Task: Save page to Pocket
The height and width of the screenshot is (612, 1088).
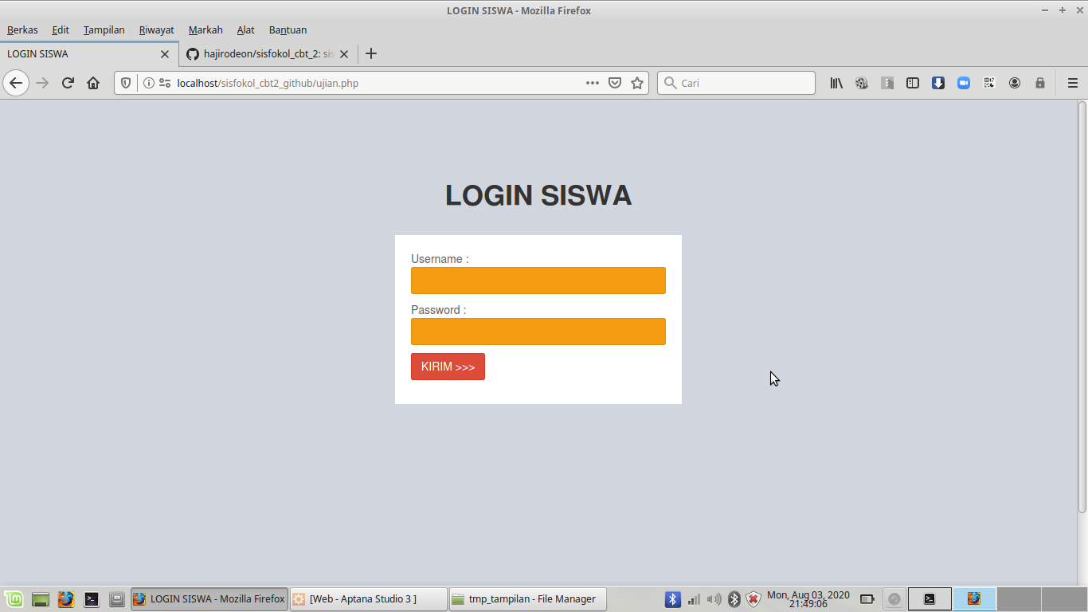Action: 615,83
